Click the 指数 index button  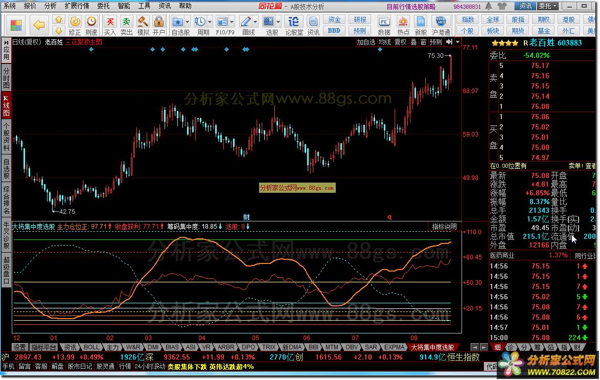(x=468, y=19)
